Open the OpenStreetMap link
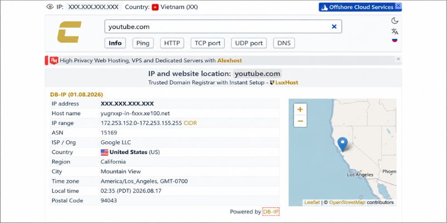This screenshot has height=223, width=447. click(x=347, y=202)
